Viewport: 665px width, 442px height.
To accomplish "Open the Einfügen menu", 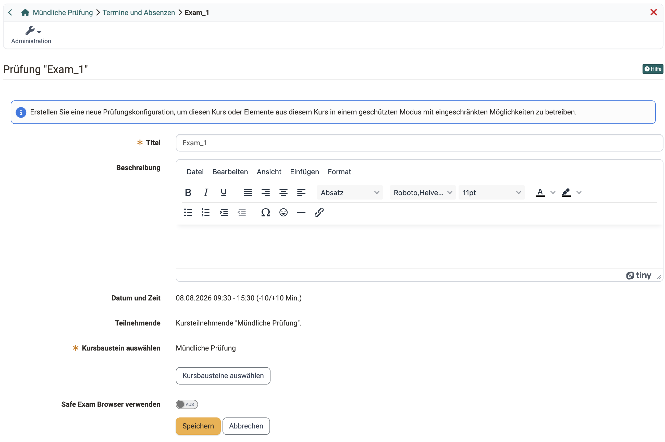I will point(304,172).
